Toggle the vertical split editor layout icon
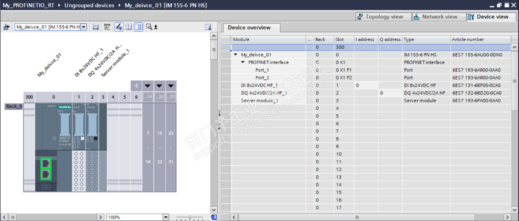Image resolution: width=519 pixels, height=221 pixels. point(138,27)
